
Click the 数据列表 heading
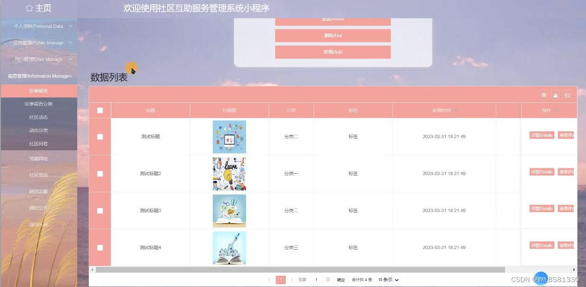click(109, 77)
